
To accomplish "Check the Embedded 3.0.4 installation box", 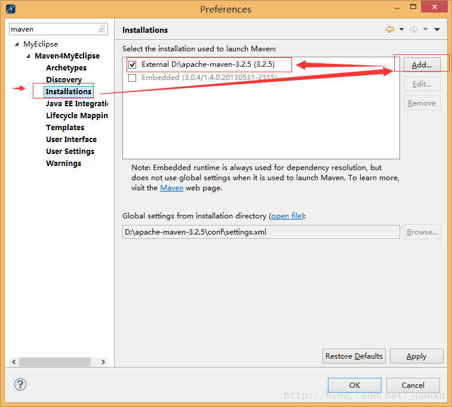I will point(133,78).
